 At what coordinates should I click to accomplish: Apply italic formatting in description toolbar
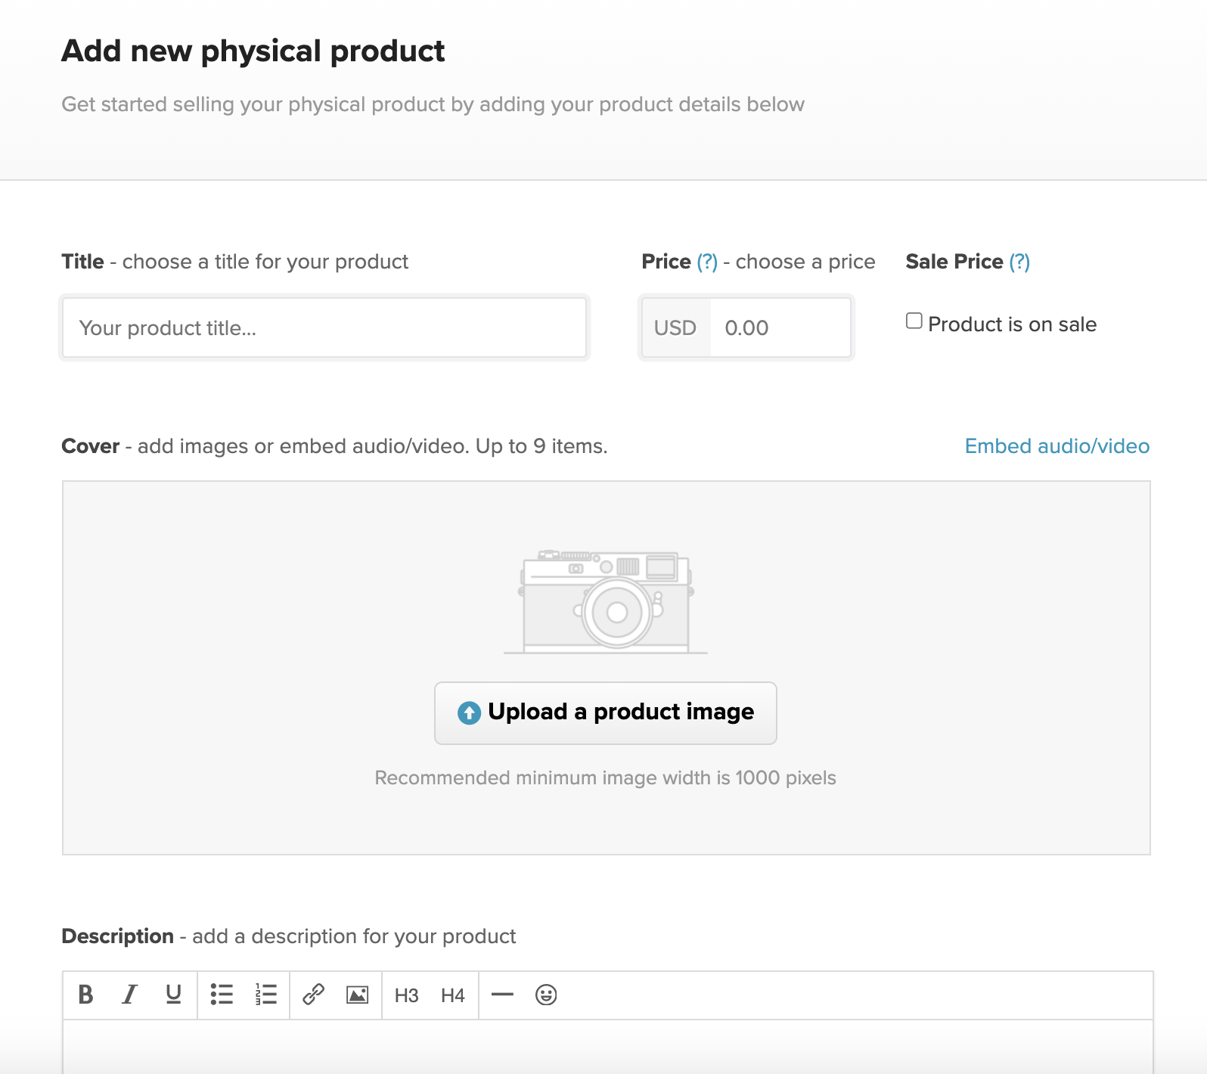[x=130, y=995]
